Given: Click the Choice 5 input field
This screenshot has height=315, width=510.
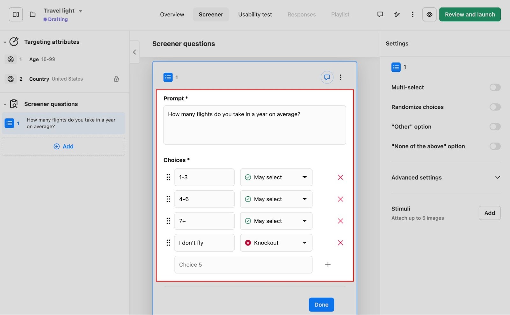Looking at the screenshot, I should pos(243,265).
